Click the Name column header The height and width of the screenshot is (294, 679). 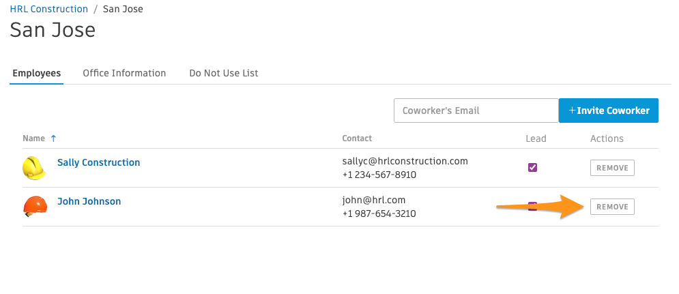pyautogui.click(x=33, y=138)
